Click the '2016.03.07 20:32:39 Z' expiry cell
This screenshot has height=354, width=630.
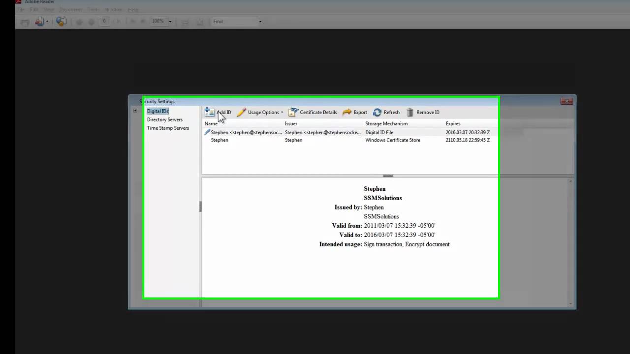click(468, 132)
